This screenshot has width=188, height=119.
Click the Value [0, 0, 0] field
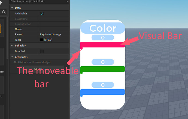[54, 40]
